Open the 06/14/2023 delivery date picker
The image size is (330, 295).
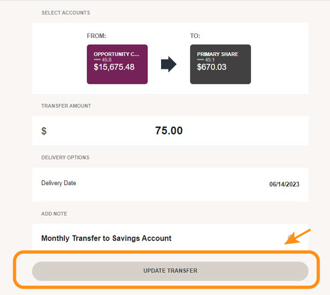click(284, 184)
